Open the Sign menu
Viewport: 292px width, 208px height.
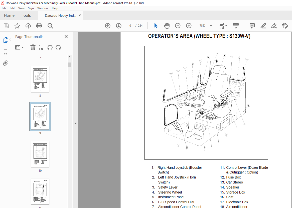(31, 8)
